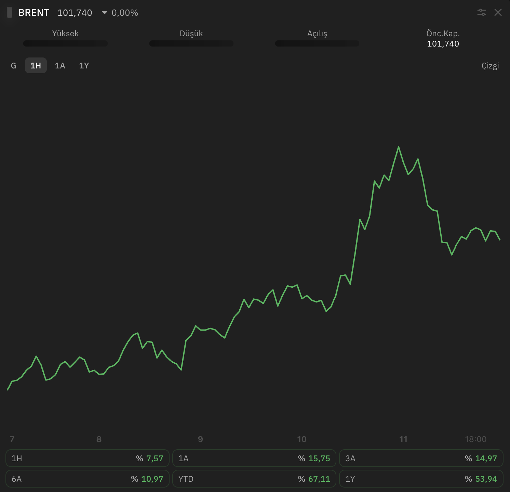Close the BRENT chart panel
The width and height of the screenshot is (510, 492).
click(498, 13)
